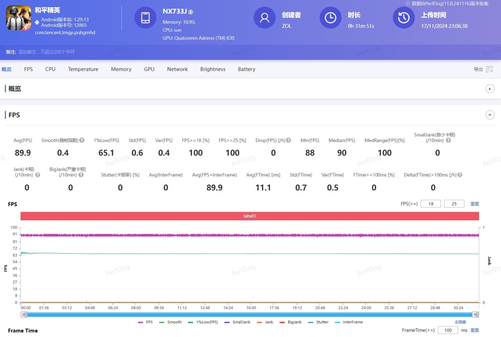Click the red label1 bar
The width and height of the screenshot is (501, 337).
(250, 216)
